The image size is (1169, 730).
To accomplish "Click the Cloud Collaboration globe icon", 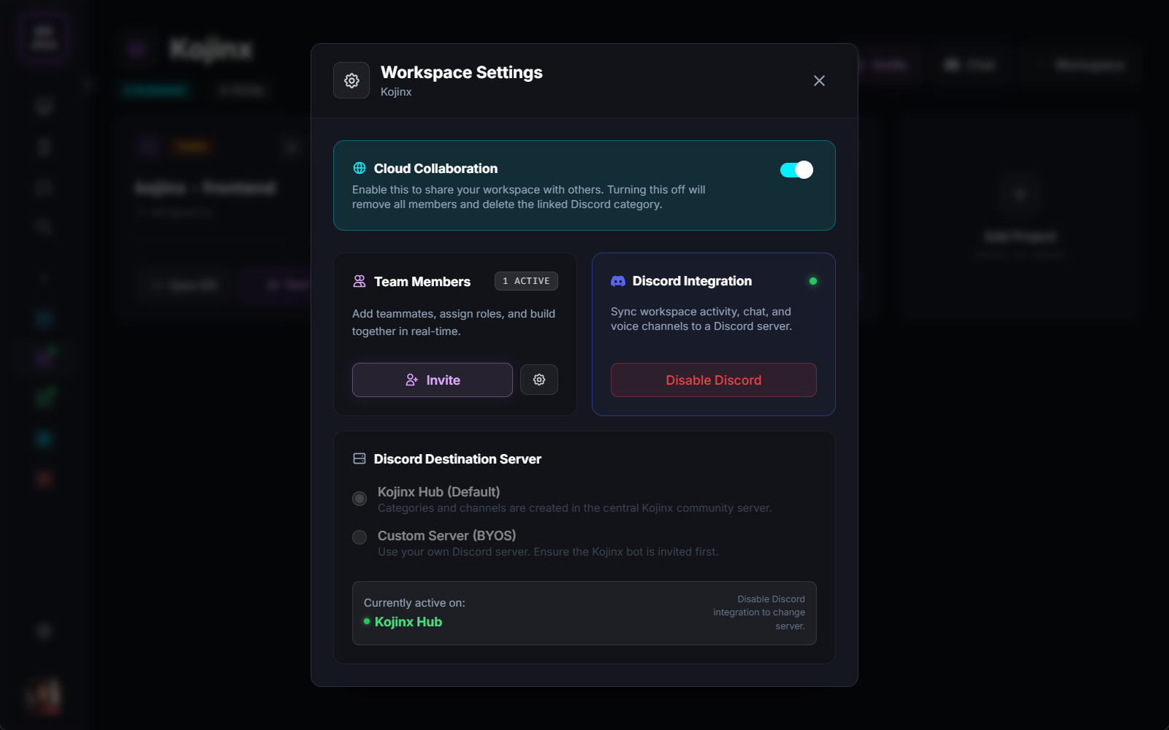I will point(359,168).
